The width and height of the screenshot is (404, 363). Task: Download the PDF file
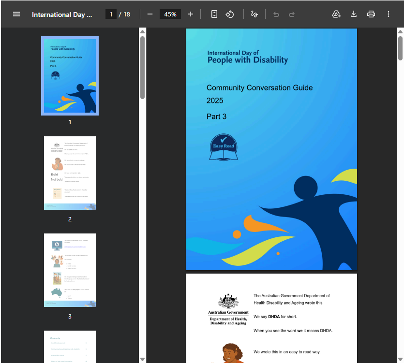pyautogui.click(x=354, y=14)
